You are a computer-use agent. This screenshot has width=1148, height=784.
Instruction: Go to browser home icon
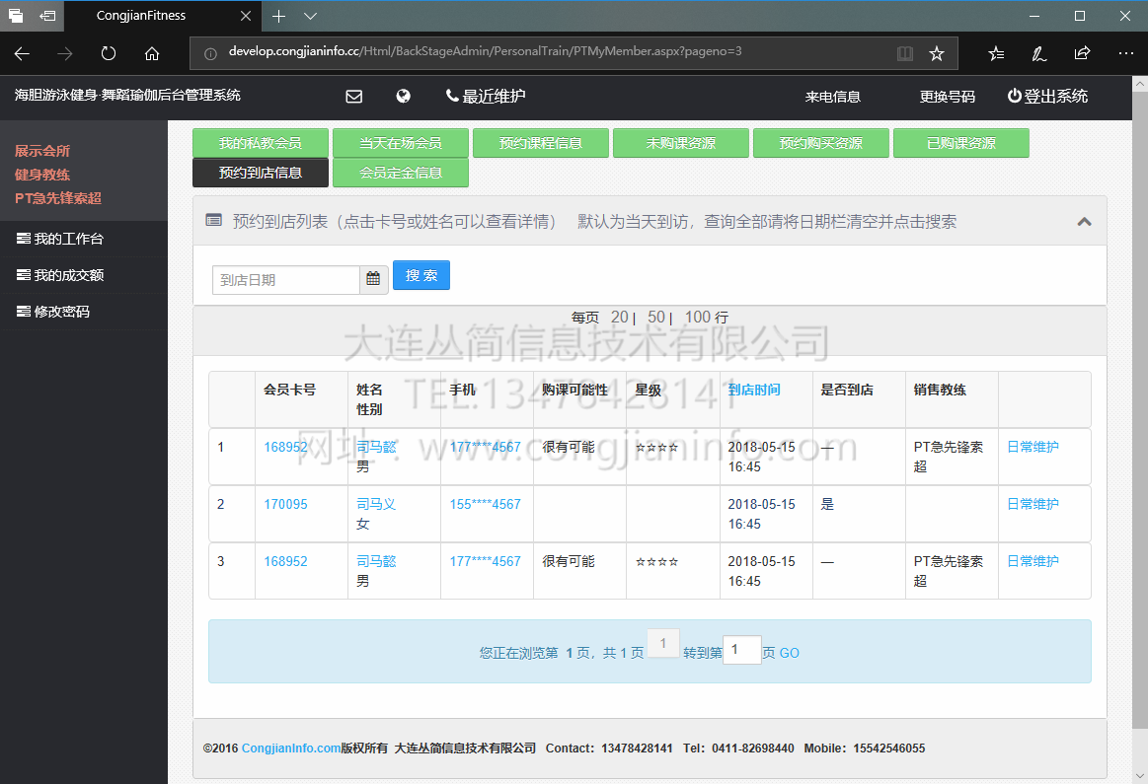pos(152,53)
